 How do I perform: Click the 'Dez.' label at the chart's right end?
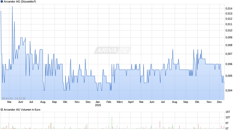pyautogui.click(x=219, y=102)
